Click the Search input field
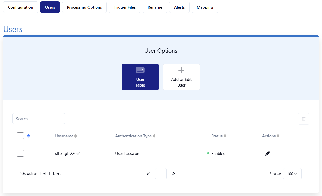322x196 pixels. [39, 119]
